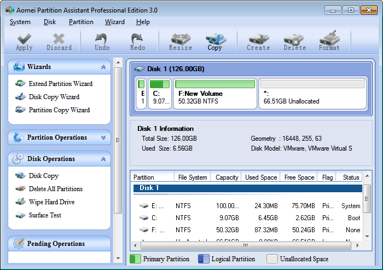The image size is (383, 270).
Task: Click the Primary Partition green legend swatch
Action: (135, 258)
